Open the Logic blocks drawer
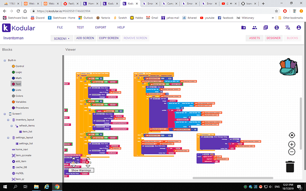The height and width of the screenshot is (191, 306). (17, 72)
